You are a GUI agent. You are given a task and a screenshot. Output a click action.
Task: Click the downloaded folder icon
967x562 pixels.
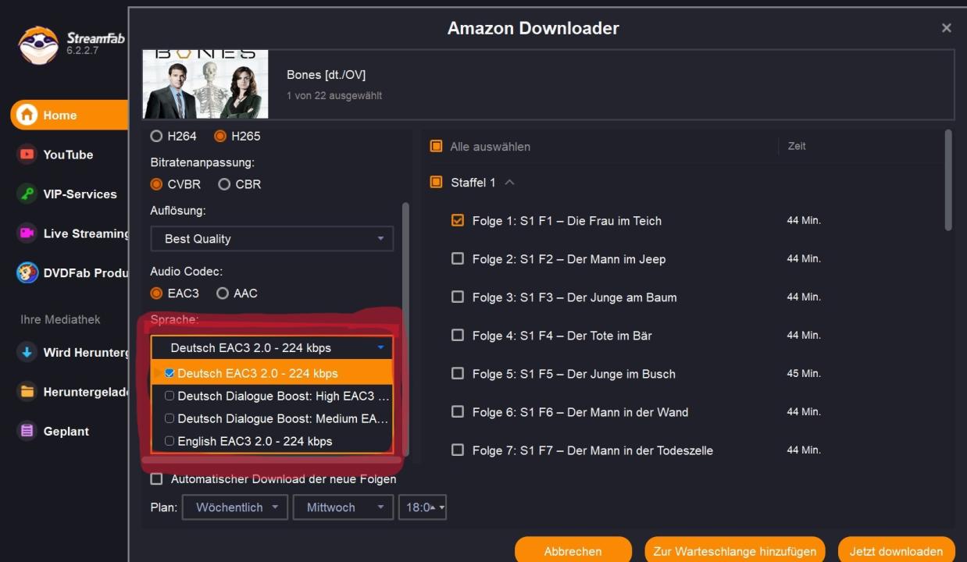pyautogui.click(x=27, y=392)
